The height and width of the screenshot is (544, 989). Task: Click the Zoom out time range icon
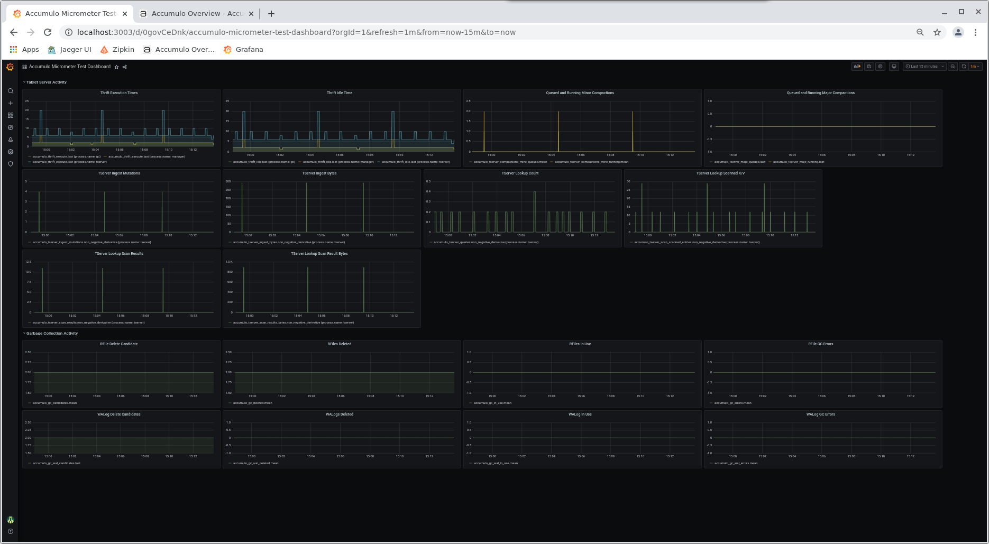point(953,67)
